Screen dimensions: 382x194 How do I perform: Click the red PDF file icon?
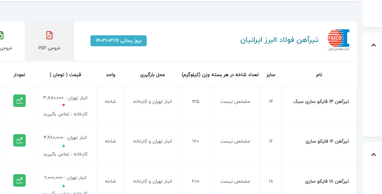tap(49, 35)
